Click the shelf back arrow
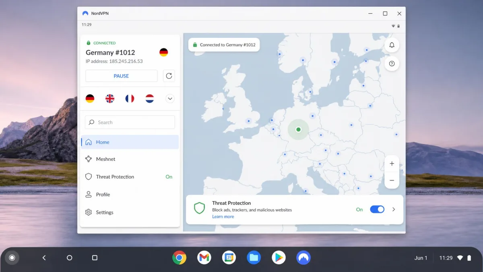 (44, 258)
